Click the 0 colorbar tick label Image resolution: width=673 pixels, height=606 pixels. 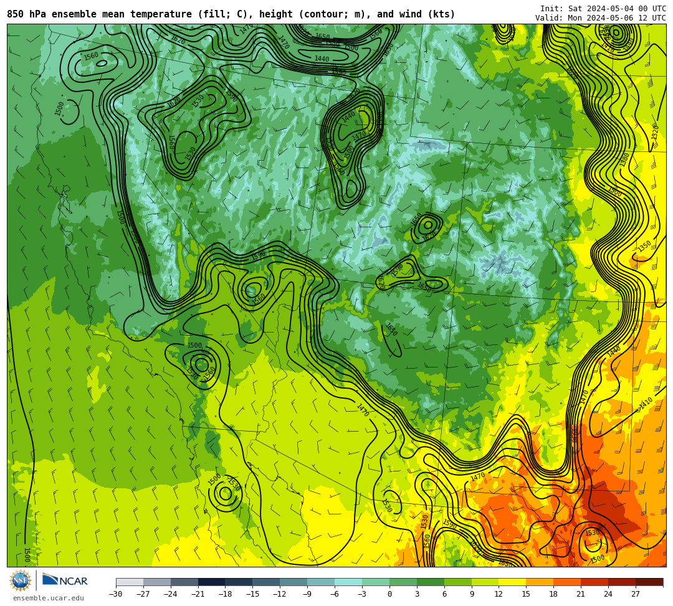389,594
